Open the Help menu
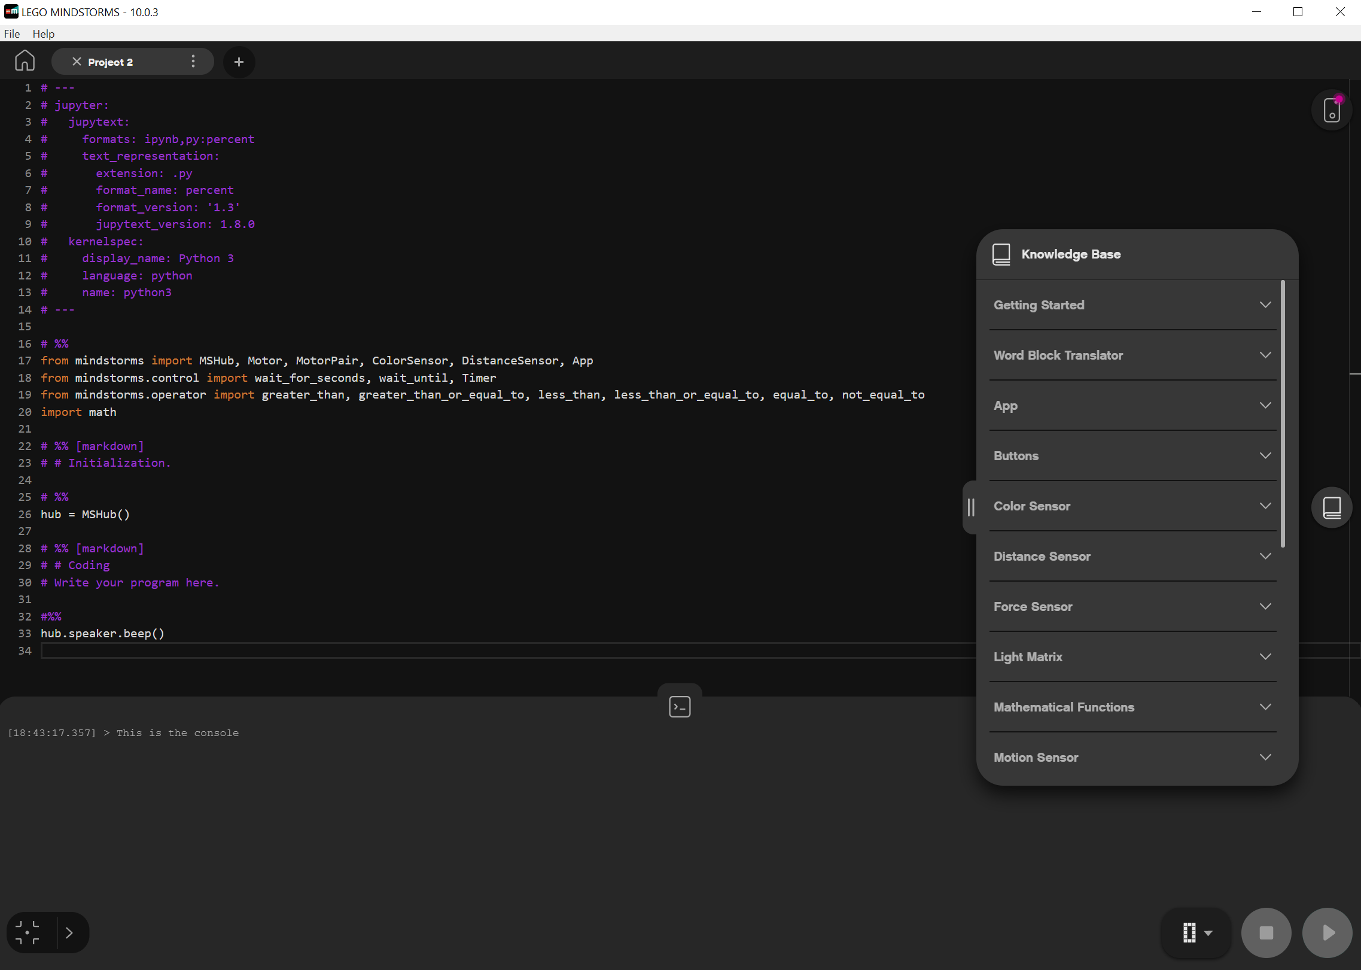 click(x=43, y=34)
